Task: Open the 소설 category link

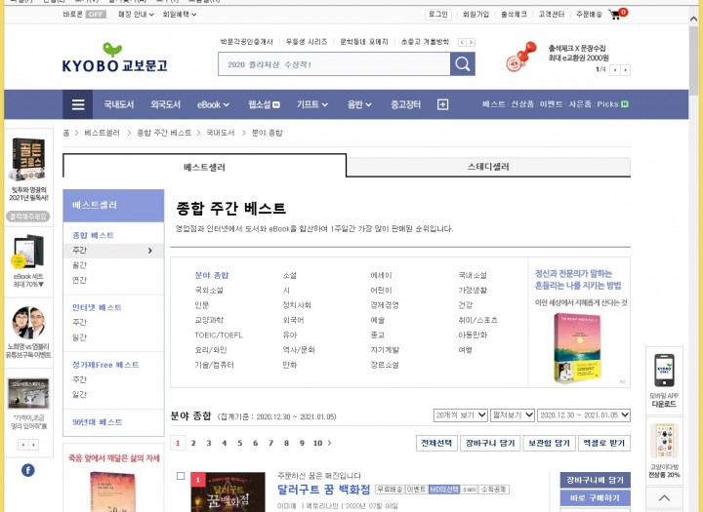Action: [290, 275]
